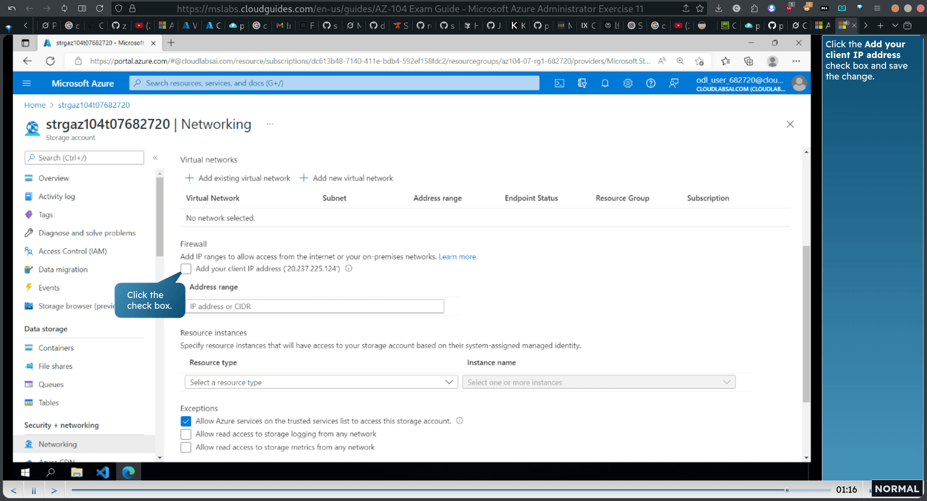Open Edge collections icon
This screenshot has height=501, width=927.
click(x=748, y=61)
